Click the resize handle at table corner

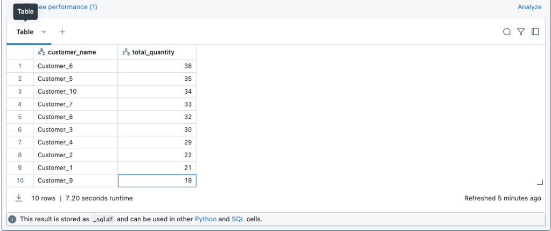(540, 183)
